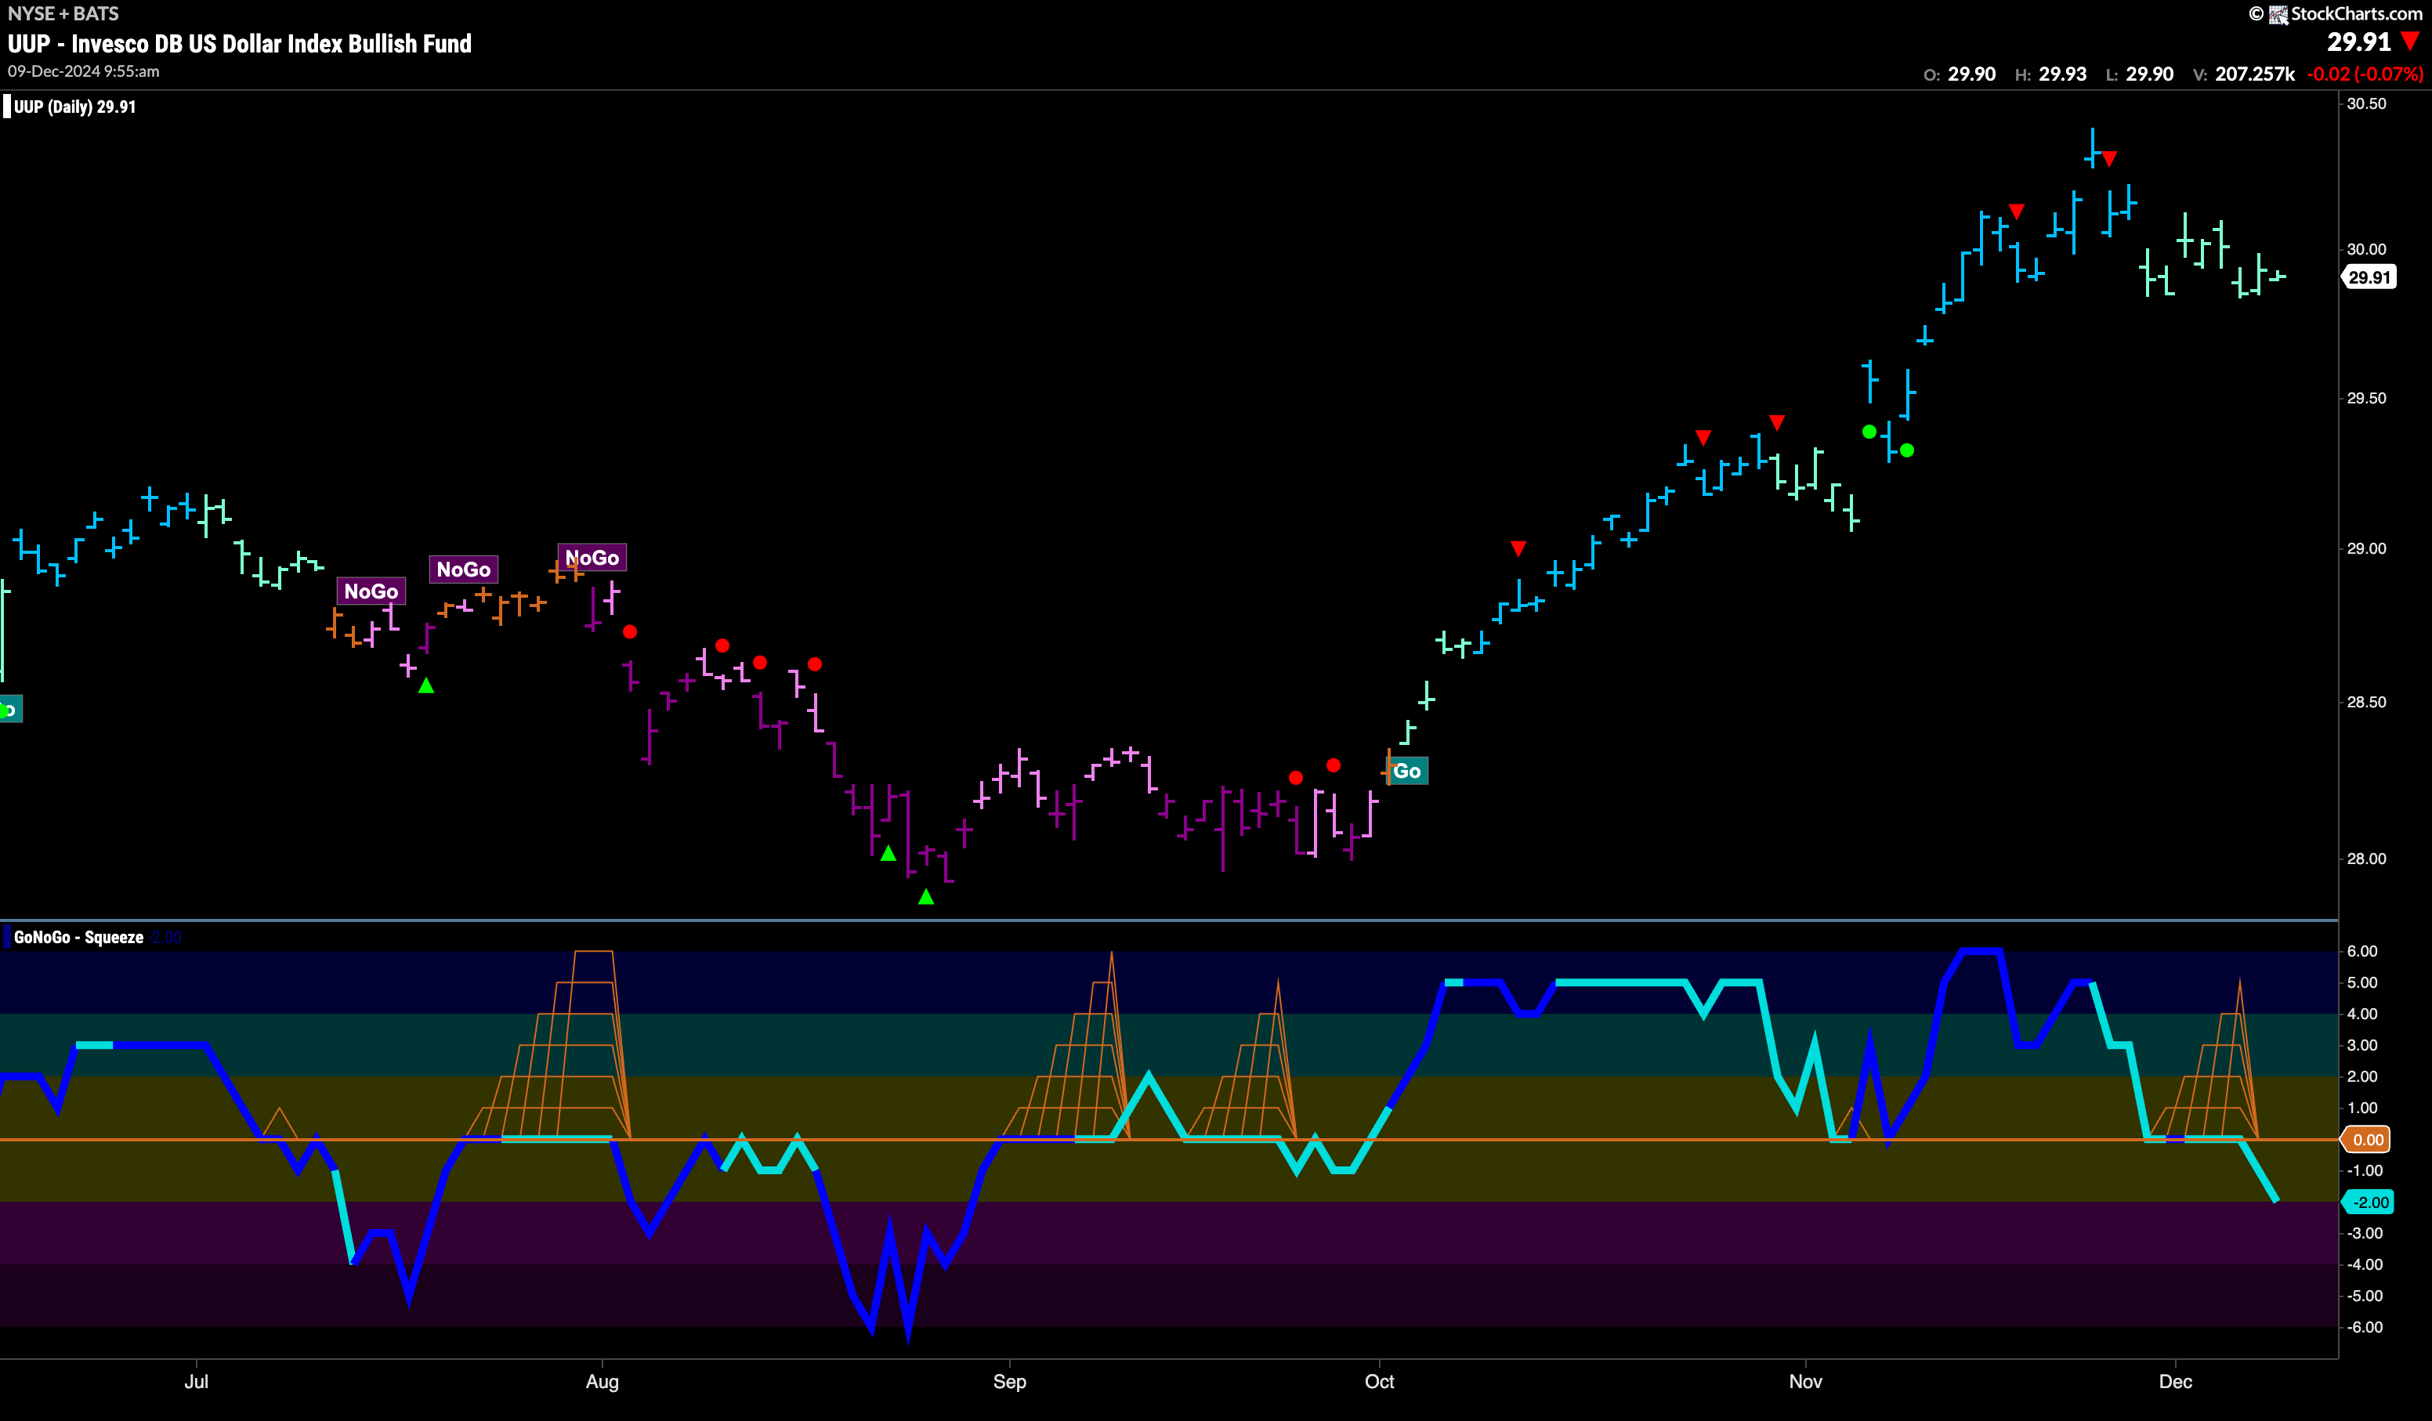
Task: Click the high value 29.93 in header
Action: 2062,74
